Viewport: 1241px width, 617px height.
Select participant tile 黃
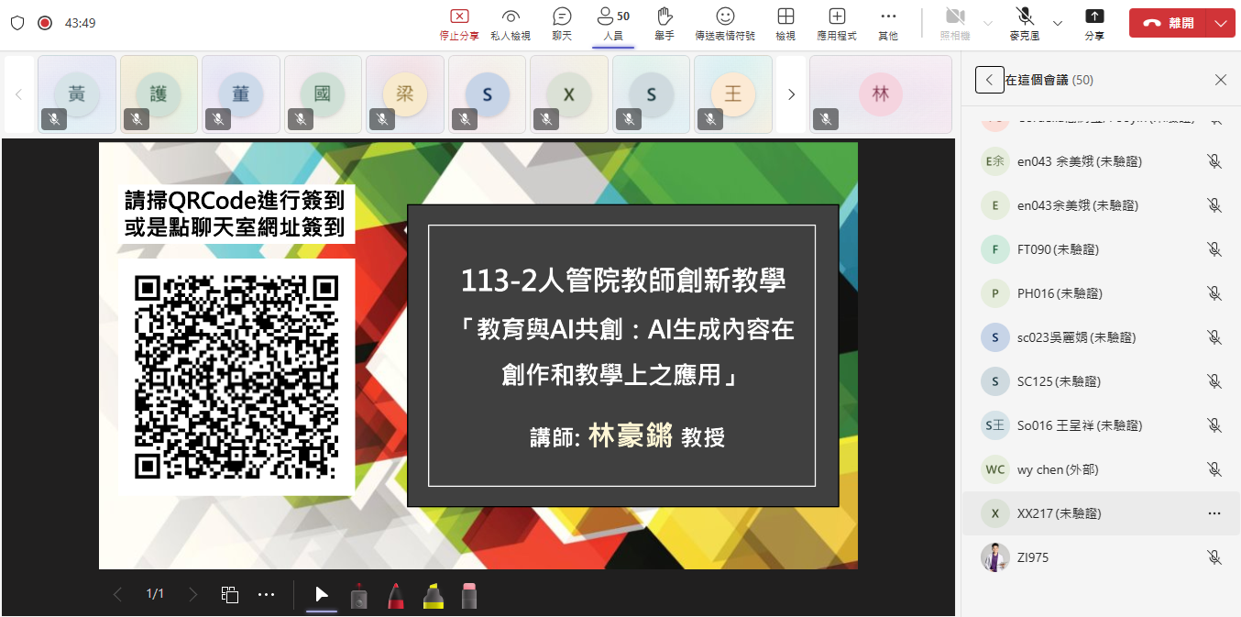click(77, 94)
